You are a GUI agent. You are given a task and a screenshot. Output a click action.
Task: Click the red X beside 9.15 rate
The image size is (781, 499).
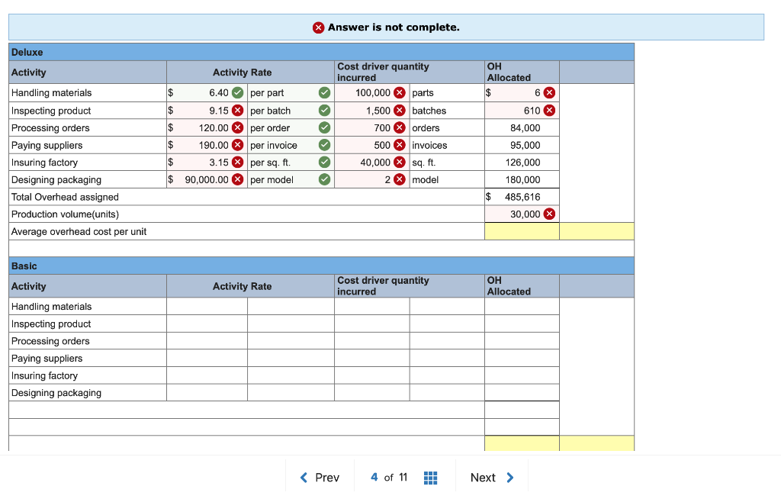[x=238, y=110]
